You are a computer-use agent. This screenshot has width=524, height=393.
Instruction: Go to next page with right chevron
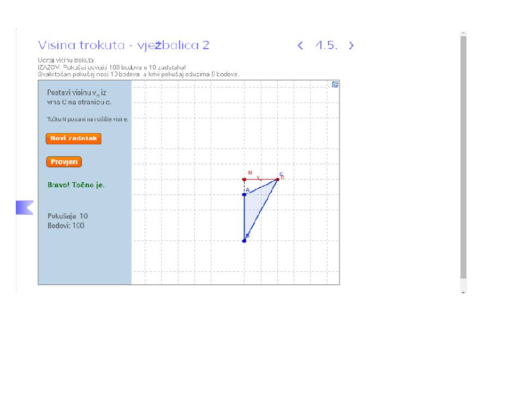coord(351,46)
